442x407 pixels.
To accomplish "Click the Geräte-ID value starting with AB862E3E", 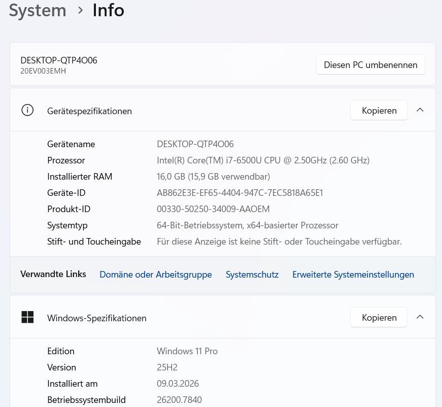I will [240, 193].
